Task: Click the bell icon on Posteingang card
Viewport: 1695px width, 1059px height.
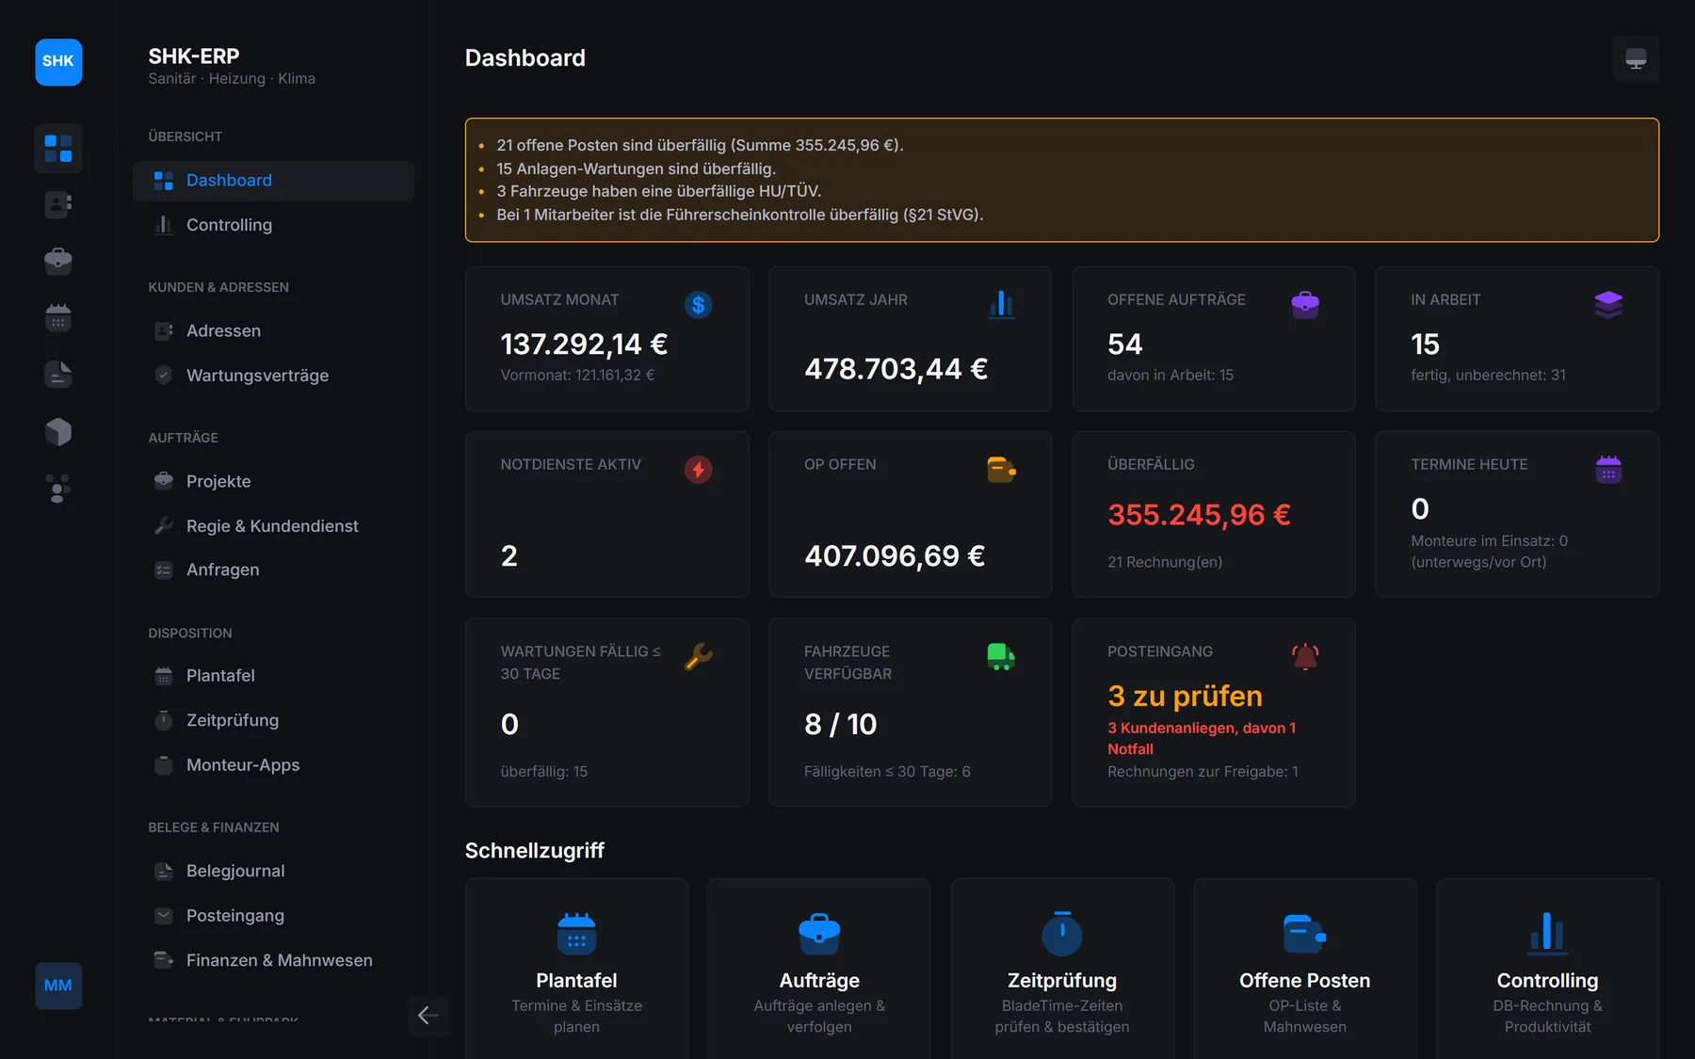Action: (1305, 656)
